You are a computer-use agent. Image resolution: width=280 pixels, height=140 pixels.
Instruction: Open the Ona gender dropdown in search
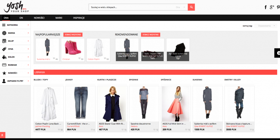(x=180, y=7)
